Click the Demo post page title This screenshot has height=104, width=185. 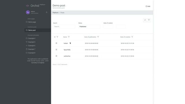pyautogui.click(x=59, y=5)
